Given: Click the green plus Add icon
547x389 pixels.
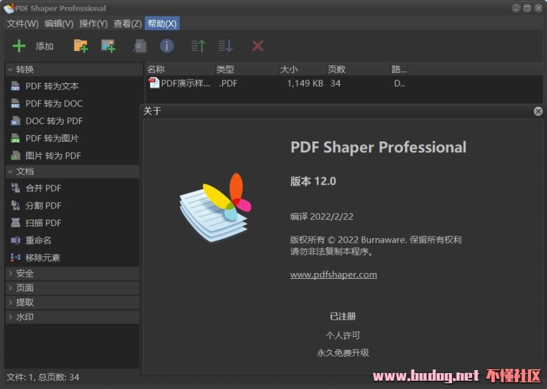Looking at the screenshot, I should (x=19, y=46).
